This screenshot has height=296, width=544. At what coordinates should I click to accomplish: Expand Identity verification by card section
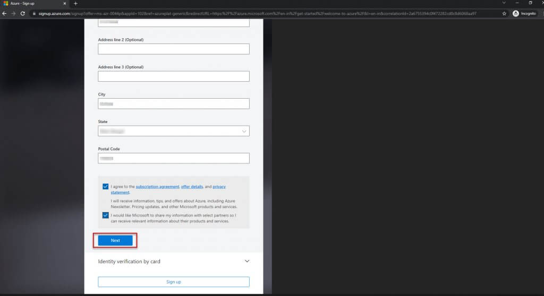coord(174,262)
